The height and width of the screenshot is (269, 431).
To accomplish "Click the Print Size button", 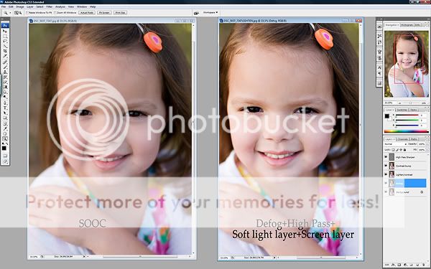I will coord(121,13).
